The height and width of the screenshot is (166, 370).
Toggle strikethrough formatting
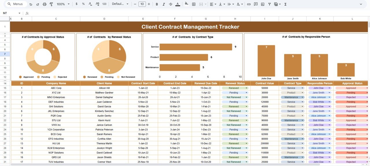pos(171,4)
